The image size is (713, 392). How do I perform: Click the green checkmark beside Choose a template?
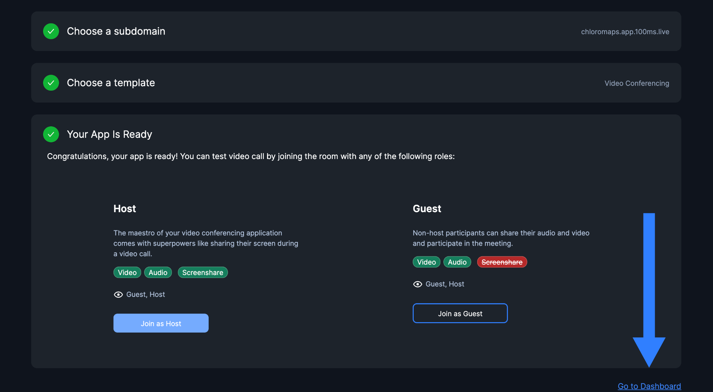pos(51,82)
